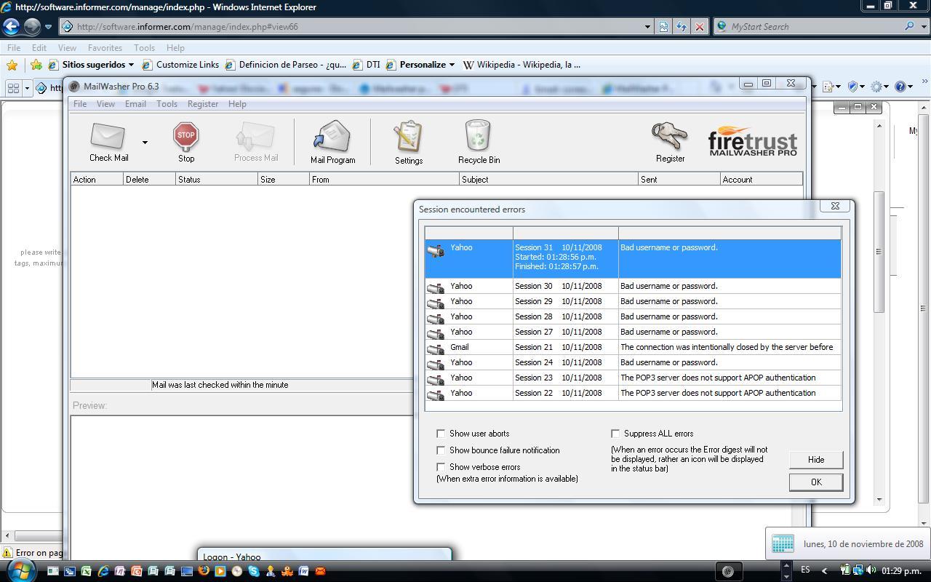The image size is (931, 582).
Task: Expand the Sitios sugeridos dropdown
Action: pos(131,65)
